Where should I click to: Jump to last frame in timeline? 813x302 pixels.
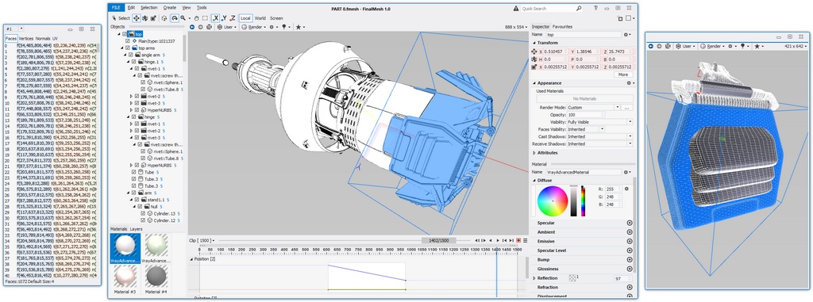pos(511,240)
